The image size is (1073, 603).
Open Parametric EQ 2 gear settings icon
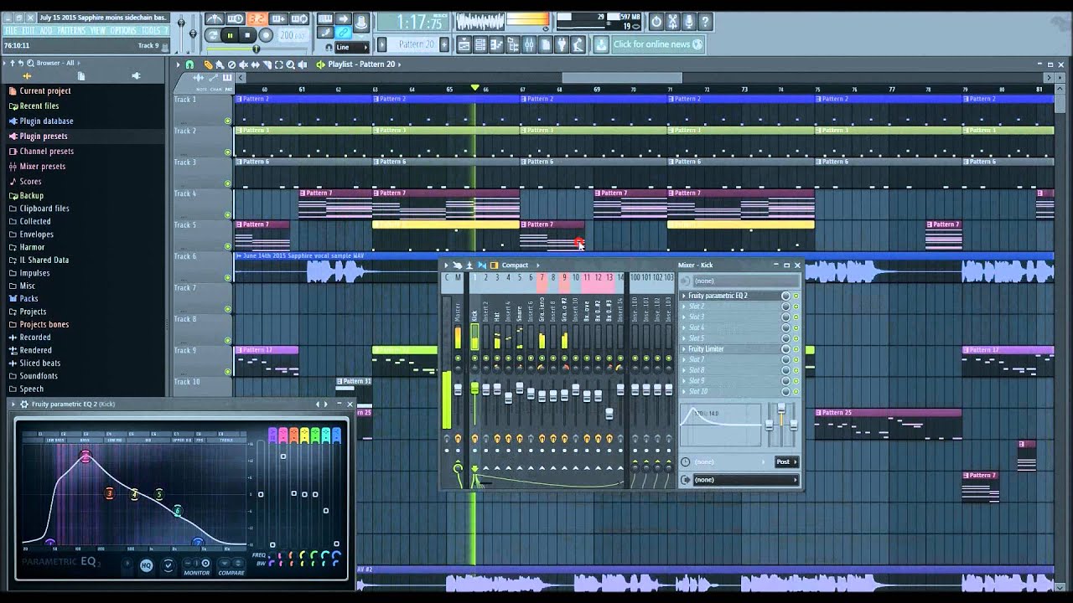pos(23,405)
